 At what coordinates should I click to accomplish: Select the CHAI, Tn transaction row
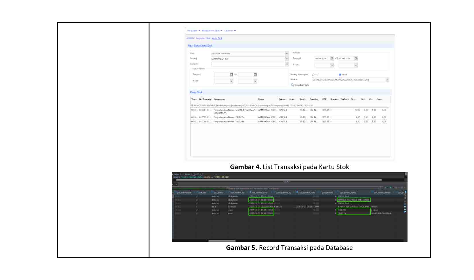pos(289,117)
